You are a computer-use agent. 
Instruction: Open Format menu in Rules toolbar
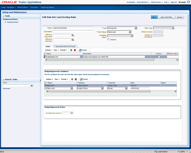pos(64,50)
